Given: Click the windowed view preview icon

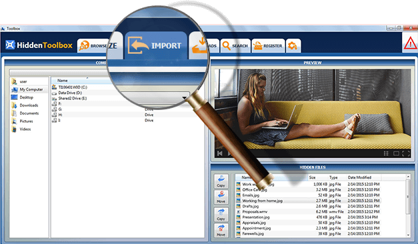Looking at the screenshot, I should click(396, 153).
